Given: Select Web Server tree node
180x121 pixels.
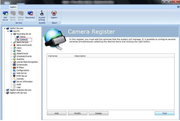Looking at the screenshot, I should [x=22, y=73].
